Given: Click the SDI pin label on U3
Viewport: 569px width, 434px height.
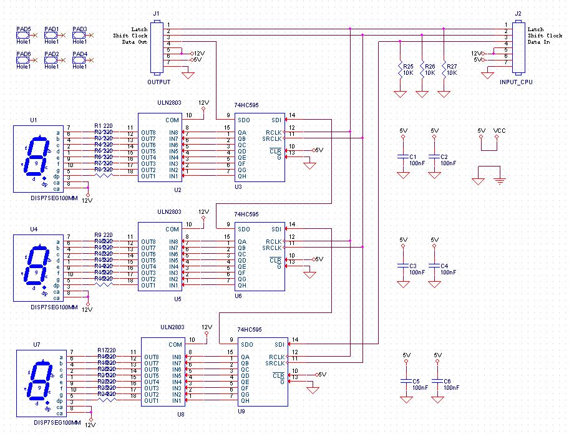Looking at the screenshot, I should point(276,120).
